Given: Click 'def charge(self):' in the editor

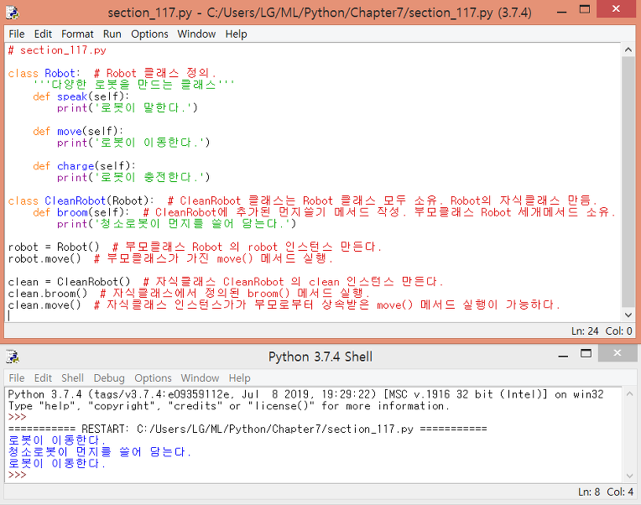Looking at the screenshot, I should [84, 166].
